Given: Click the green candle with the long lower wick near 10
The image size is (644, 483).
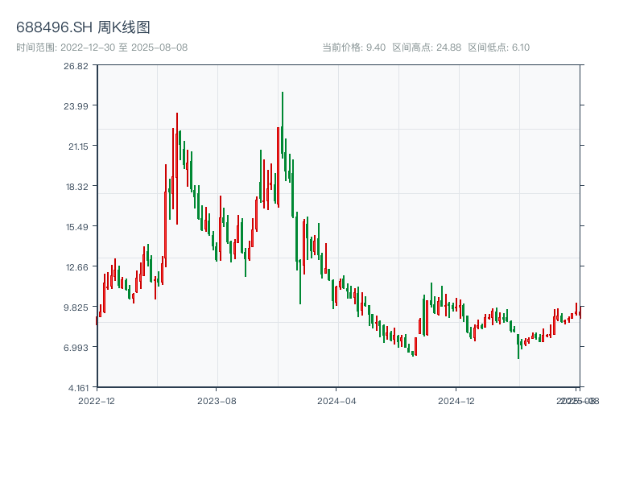Looking at the screenshot, I should coord(300,281).
